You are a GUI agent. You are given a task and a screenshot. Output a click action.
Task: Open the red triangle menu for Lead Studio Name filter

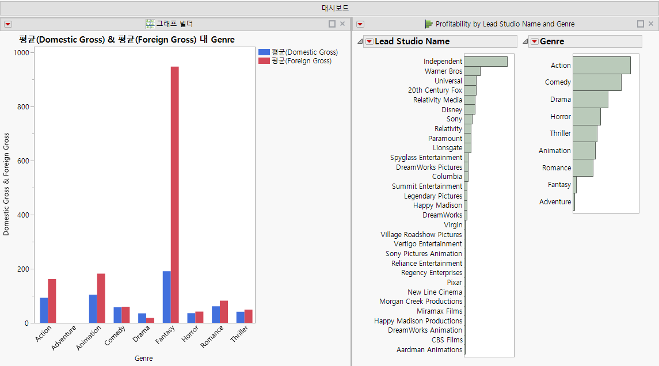(x=369, y=41)
